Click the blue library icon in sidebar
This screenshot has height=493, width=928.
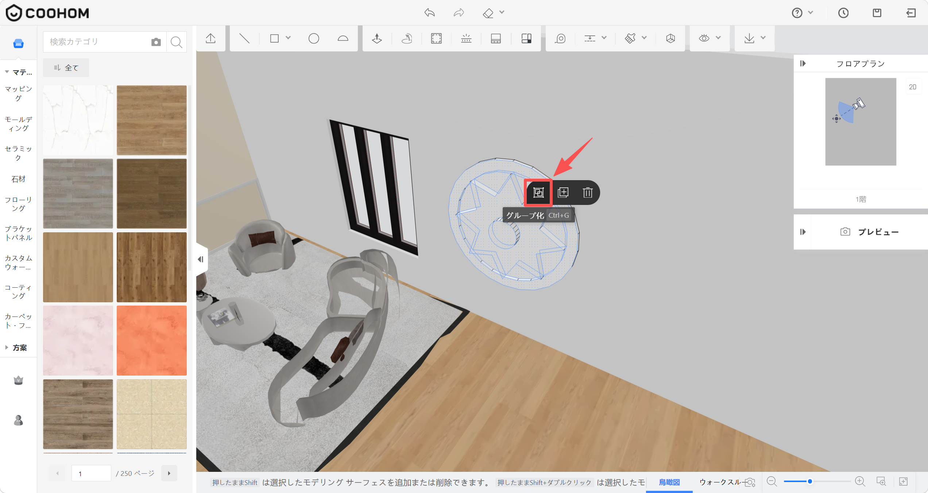click(18, 44)
